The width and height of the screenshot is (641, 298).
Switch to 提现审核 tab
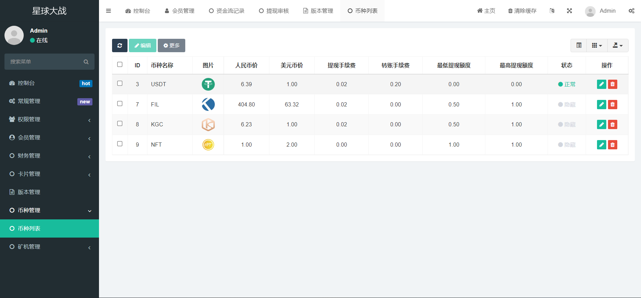pos(274,11)
